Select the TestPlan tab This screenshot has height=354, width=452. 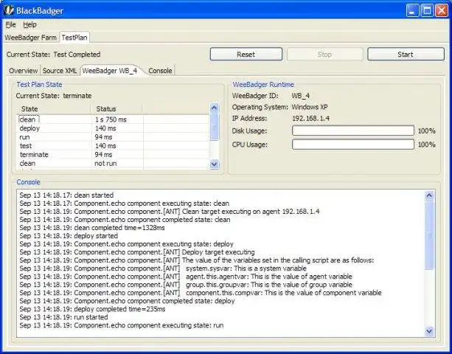[x=74, y=38]
